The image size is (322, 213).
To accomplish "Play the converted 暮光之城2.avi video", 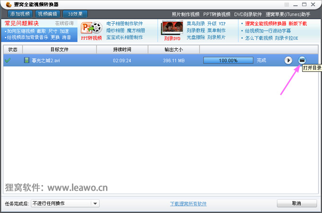I will 288,60.
